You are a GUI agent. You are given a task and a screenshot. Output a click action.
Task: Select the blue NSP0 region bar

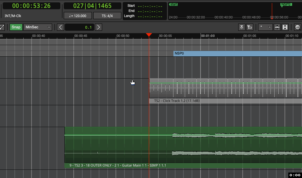coord(237,54)
